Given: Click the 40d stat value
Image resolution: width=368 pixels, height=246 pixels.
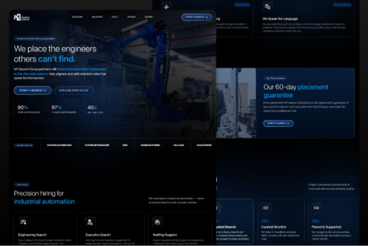Looking at the screenshot, I should [92, 107].
